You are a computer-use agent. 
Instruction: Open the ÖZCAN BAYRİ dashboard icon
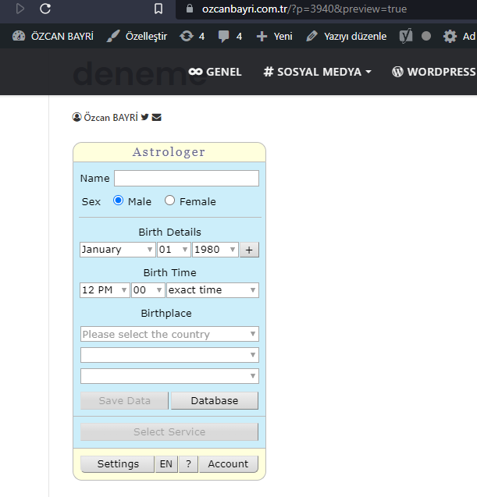(x=19, y=36)
